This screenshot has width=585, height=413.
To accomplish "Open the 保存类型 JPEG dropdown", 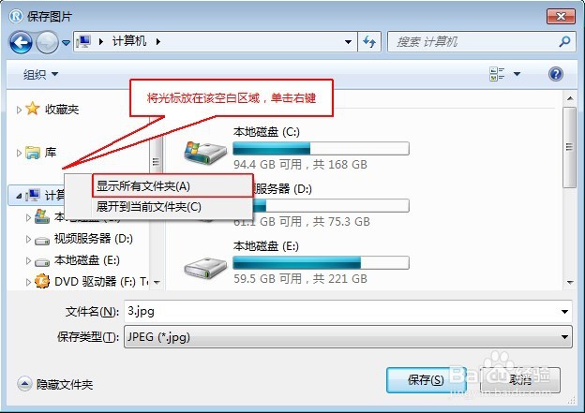I will click(x=348, y=337).
